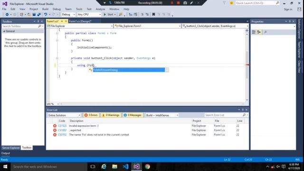Click the Save toolbar icon
This screenshot has height=171, width=304.
34,15
